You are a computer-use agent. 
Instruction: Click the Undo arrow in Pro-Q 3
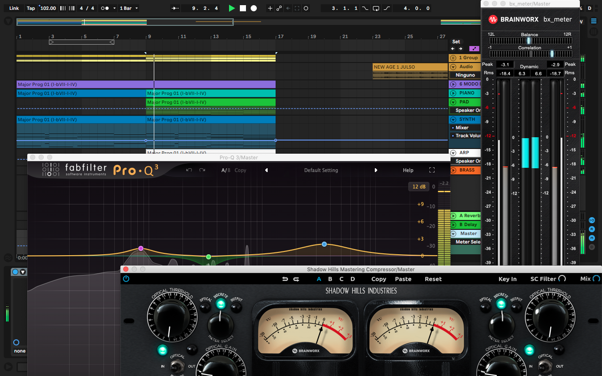click(189, 170)
